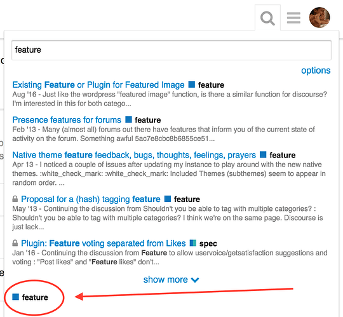Click feature category badge beside Featured Image result
343x317 pixels.
coord(206,85)
